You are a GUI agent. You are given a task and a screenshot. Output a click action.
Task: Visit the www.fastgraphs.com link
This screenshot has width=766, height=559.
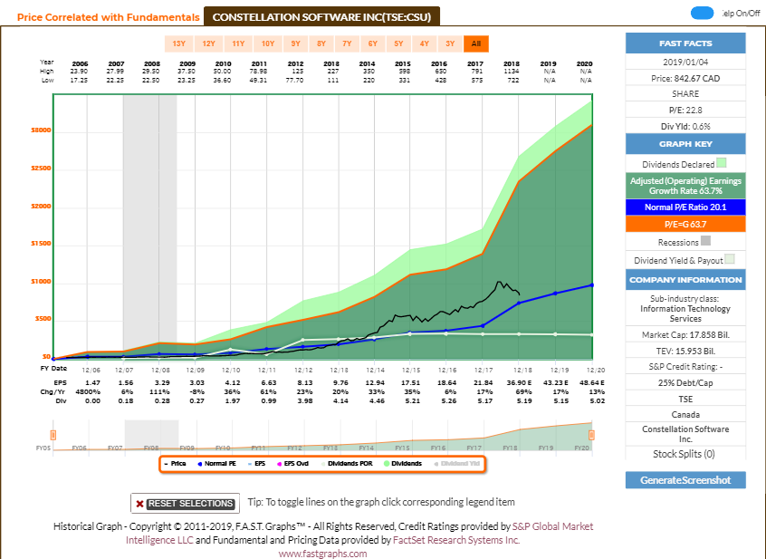pyautogui.click(x=322, y=554)
